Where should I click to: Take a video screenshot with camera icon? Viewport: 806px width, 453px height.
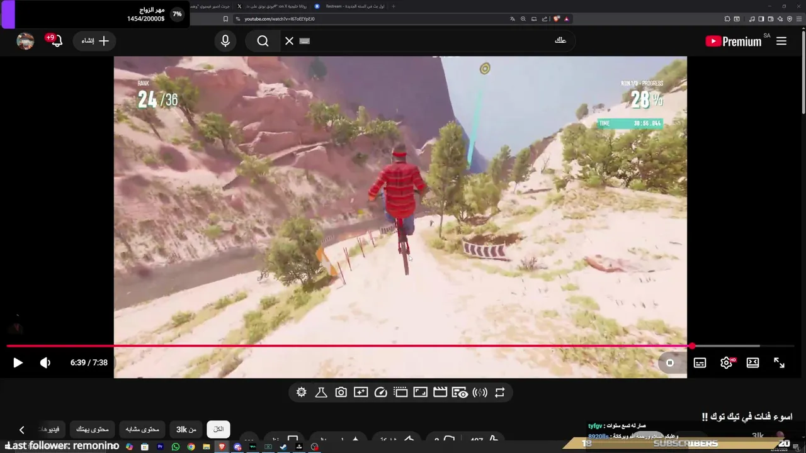[341, 392]
